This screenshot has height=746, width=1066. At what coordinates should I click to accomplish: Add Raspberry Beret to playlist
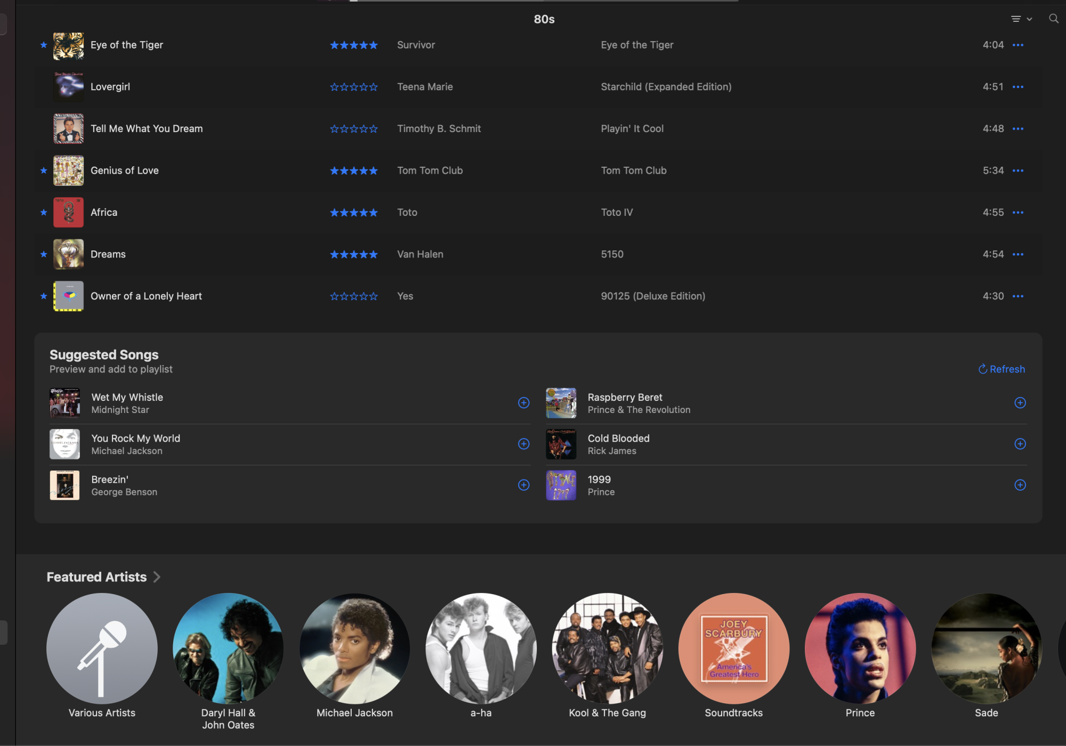1020,403
